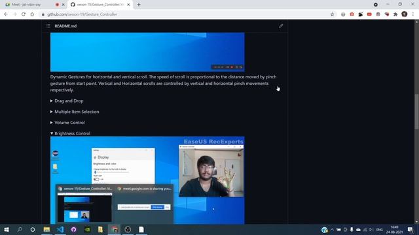Reload the GitHub page
The height and width of the screenshot is (235, 419).
(24, 14)
